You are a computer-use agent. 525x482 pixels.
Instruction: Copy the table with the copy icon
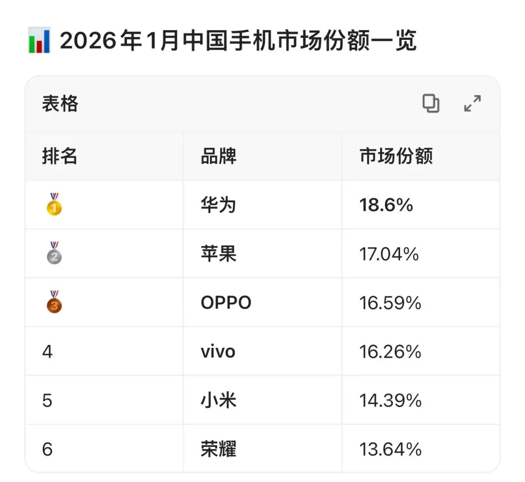431,103
